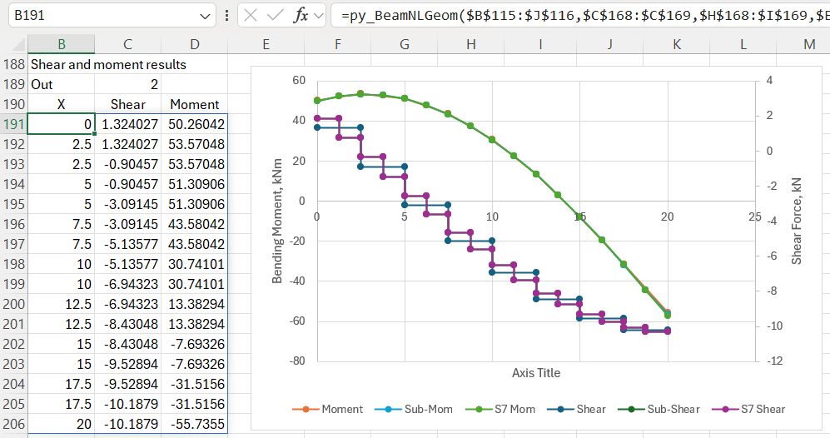Image resolution: width=830 pixels, height=438 pixels.
Task: Select row 200 header
Action: coord(14,304)
